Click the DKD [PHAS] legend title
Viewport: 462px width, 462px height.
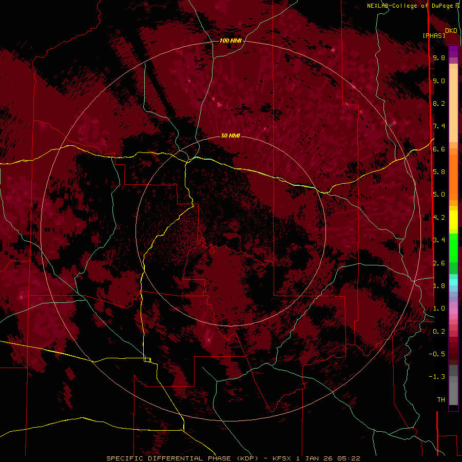(439, 33)
